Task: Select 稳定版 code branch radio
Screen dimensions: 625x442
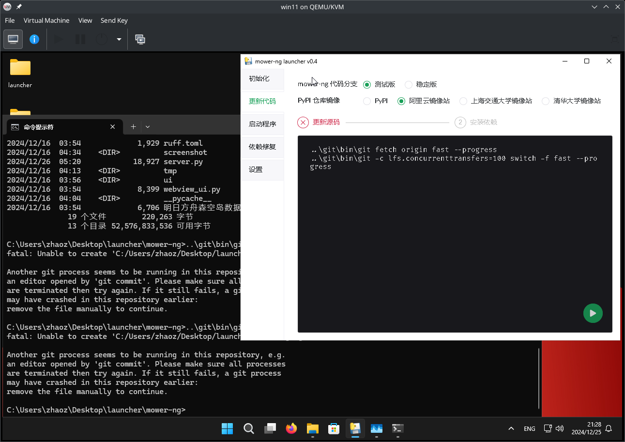Action: coord(409,84)
